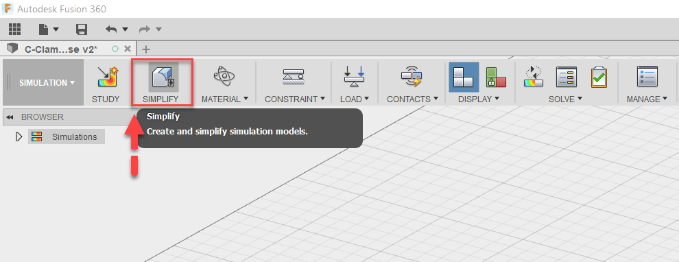
Task: Click the Simulations rainbow icon in browser
Action: [37, 137]
